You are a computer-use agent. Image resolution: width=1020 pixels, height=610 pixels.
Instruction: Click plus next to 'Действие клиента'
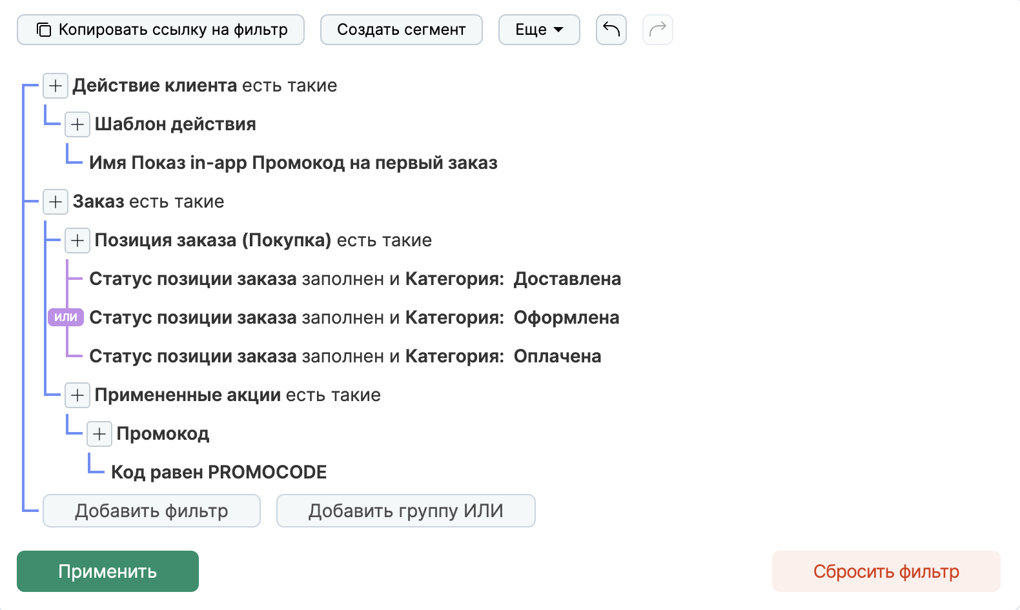click(x=56, y=86)
